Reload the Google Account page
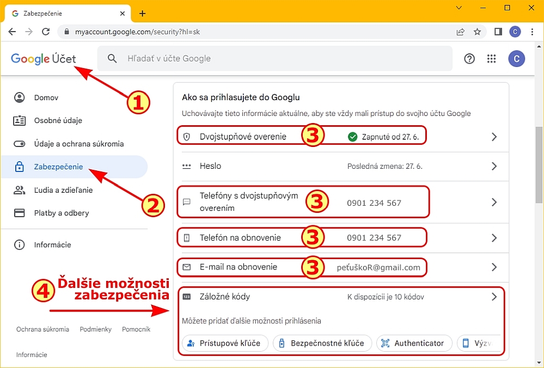The image size is (544, 368). [45, 32]
